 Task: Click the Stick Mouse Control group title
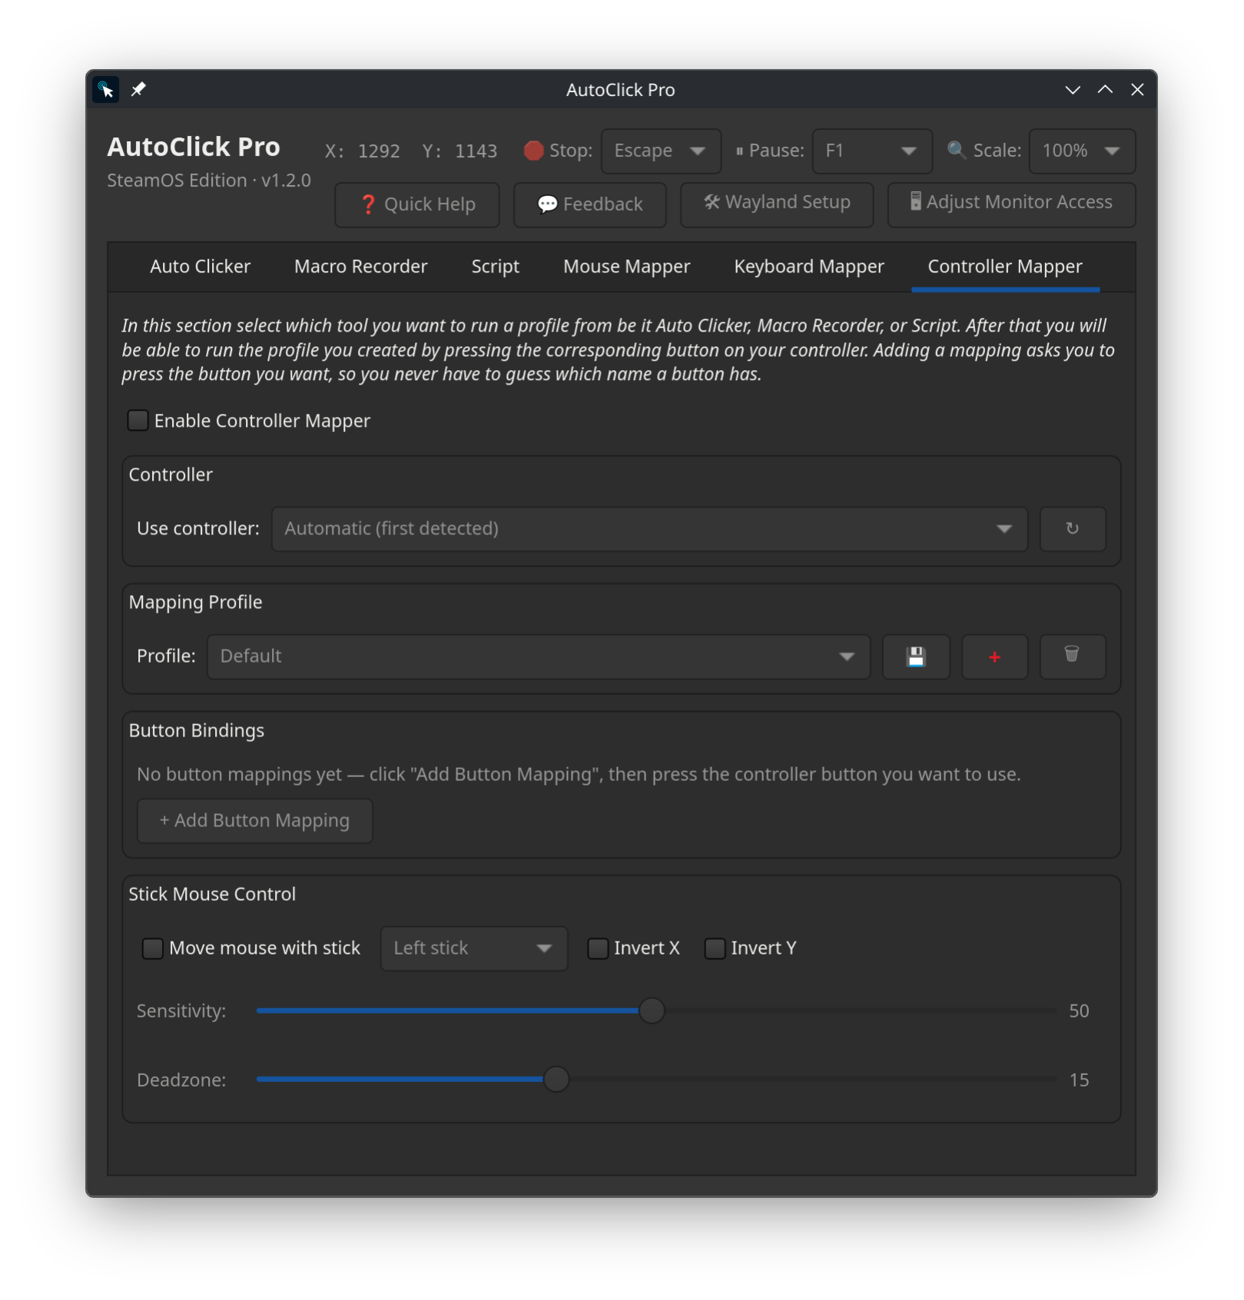212,894
